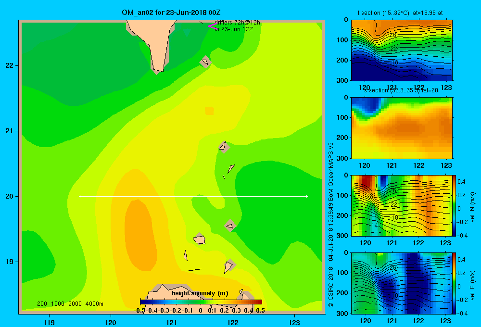Click the "t section (15..32°C) lat=19.95" title

point(400,13)
